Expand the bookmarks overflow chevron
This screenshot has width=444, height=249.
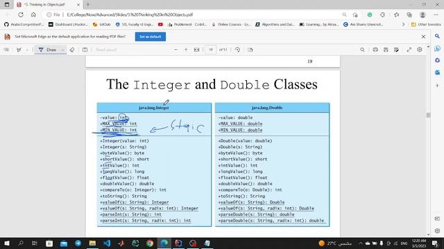[x=403, y=25]
